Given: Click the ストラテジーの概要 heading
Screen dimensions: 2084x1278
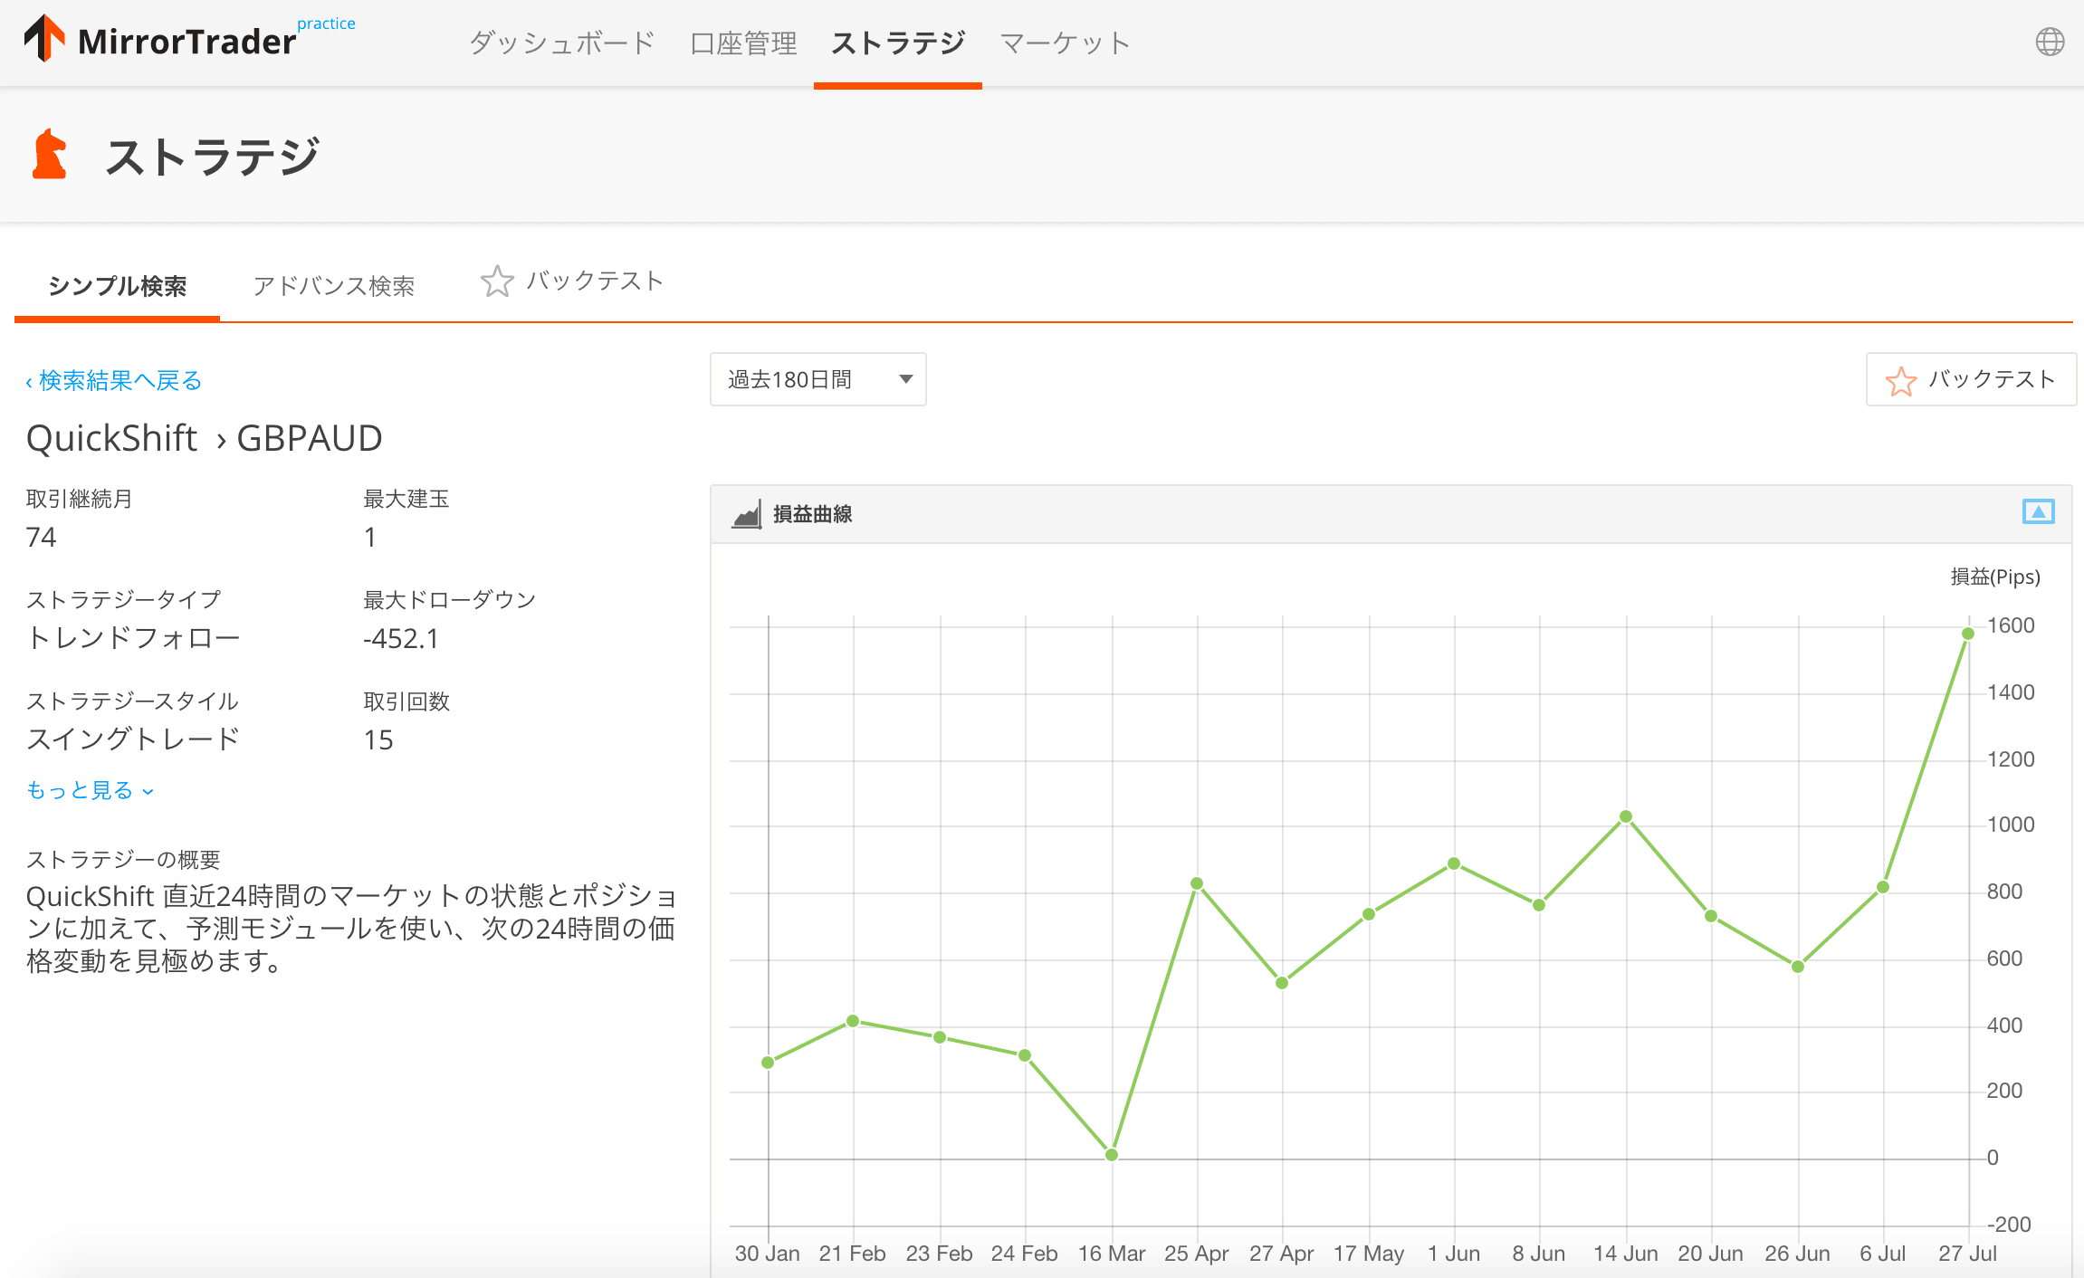Looking at the screenshot, I should coord(123,859).
